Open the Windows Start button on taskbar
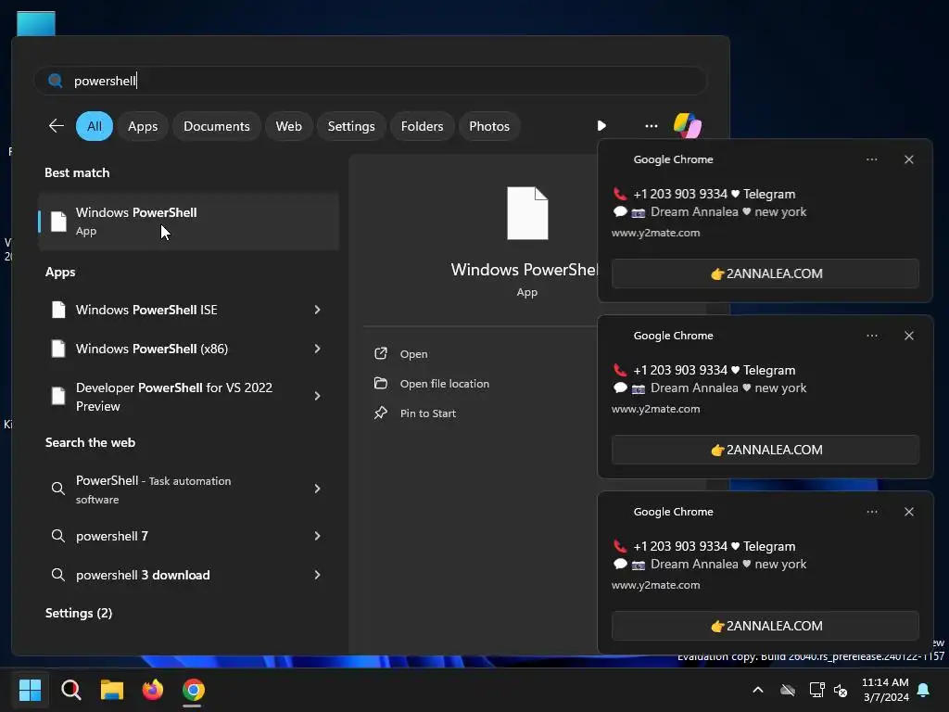Image resolution: width=949 pixels, height=712 pixels. pos(30,690)
